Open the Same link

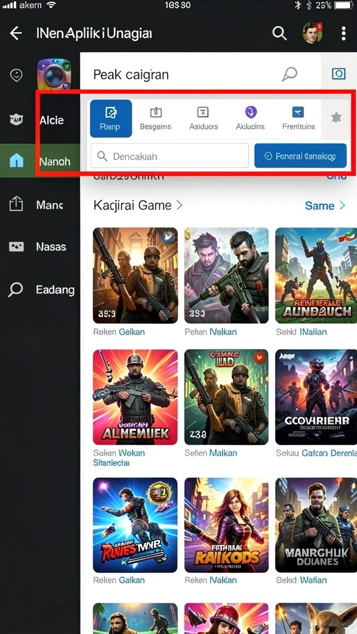tap(325, 206)
